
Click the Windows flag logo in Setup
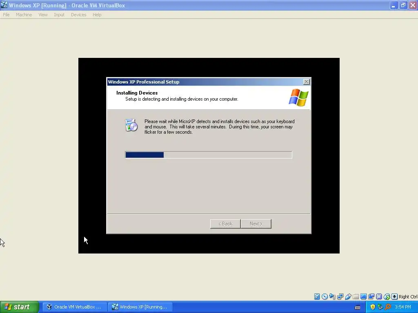tap(298, 97)
